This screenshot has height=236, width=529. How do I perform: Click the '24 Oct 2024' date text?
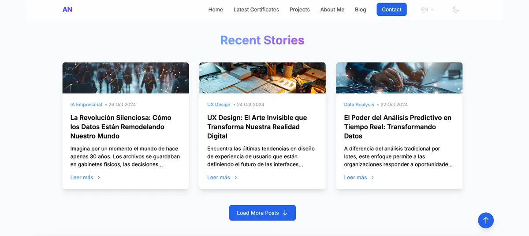[250, 105]
